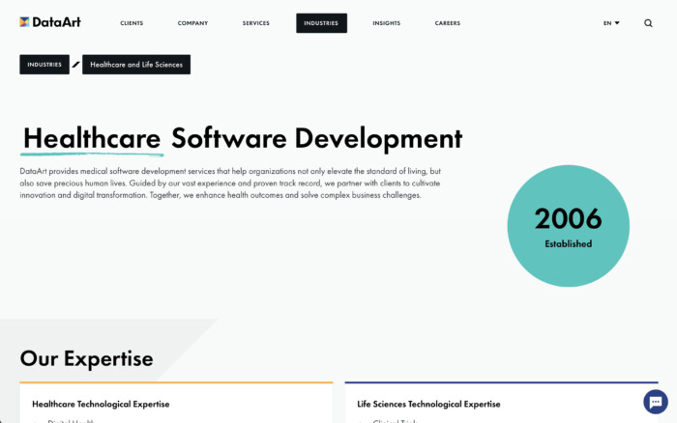Image resolution: width=677 pixels, height=423 pixels.
Task: Open the Services menu
Action: coord(255,23)
